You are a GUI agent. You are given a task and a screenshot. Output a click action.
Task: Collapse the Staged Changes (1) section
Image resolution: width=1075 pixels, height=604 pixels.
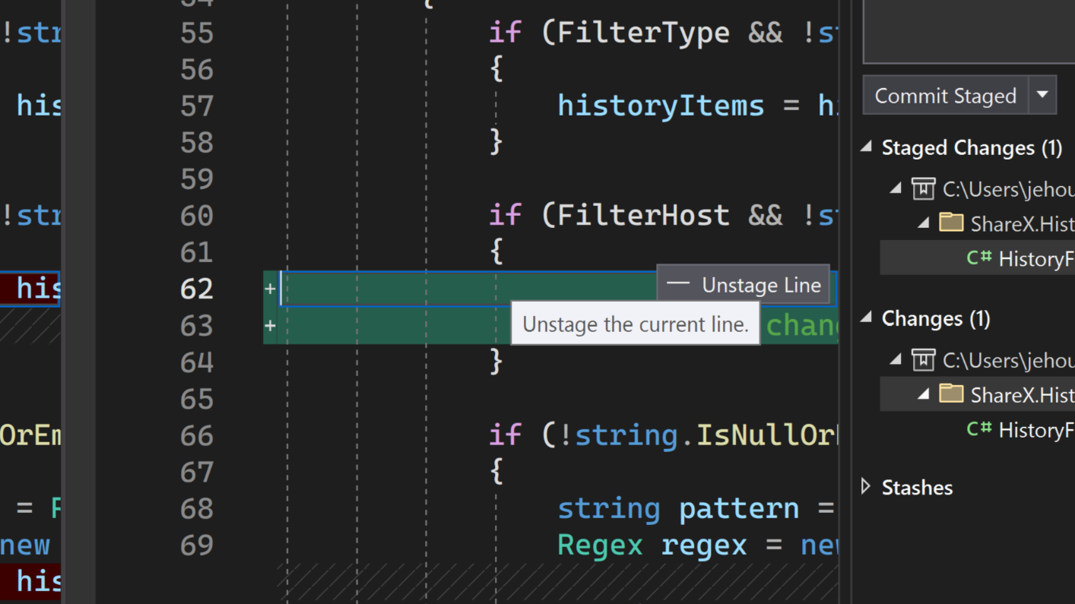865,147
